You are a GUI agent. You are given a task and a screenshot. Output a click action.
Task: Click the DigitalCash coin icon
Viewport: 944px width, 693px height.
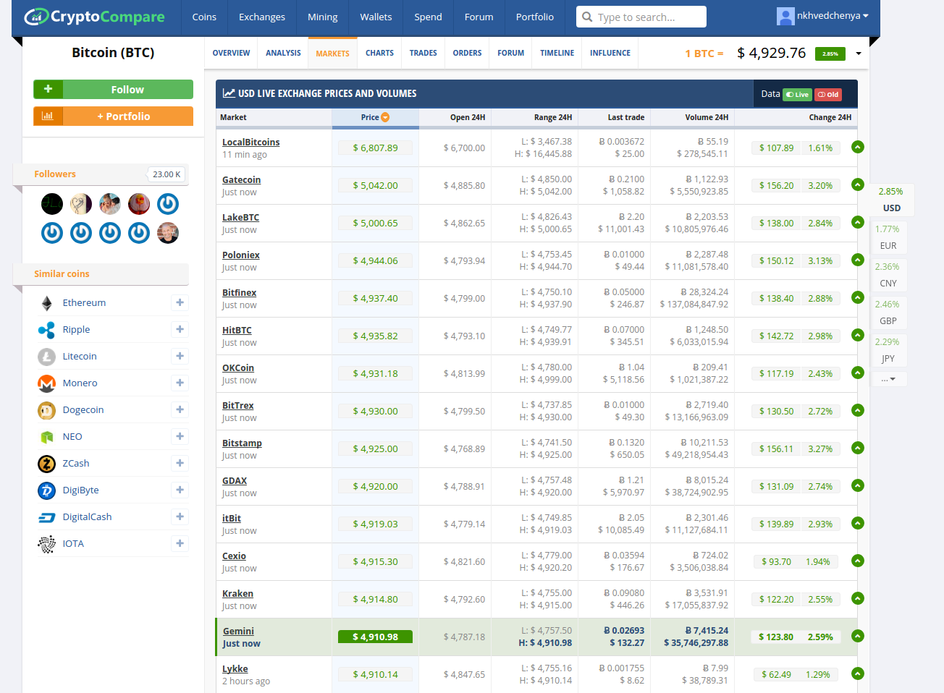[x=46, y=517]
